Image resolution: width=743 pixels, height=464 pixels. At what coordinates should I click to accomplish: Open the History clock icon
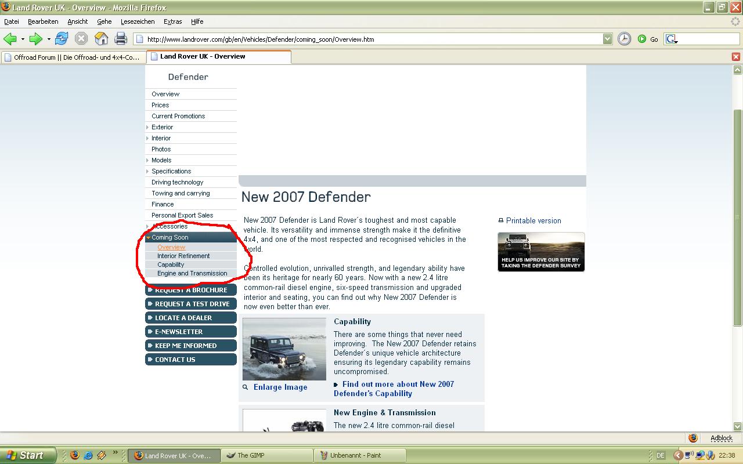[x=624, y=39]
